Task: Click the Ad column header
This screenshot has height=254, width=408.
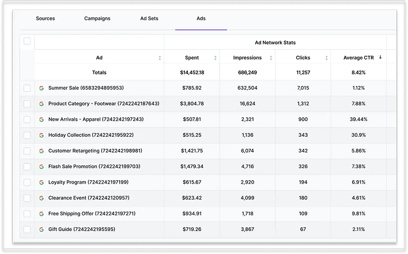Action: (99, 58)
